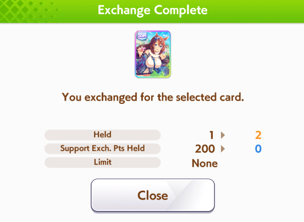This screenshot has height=222, width=304.
Task: Click the Held label pill
Action: tap(103, 135)
